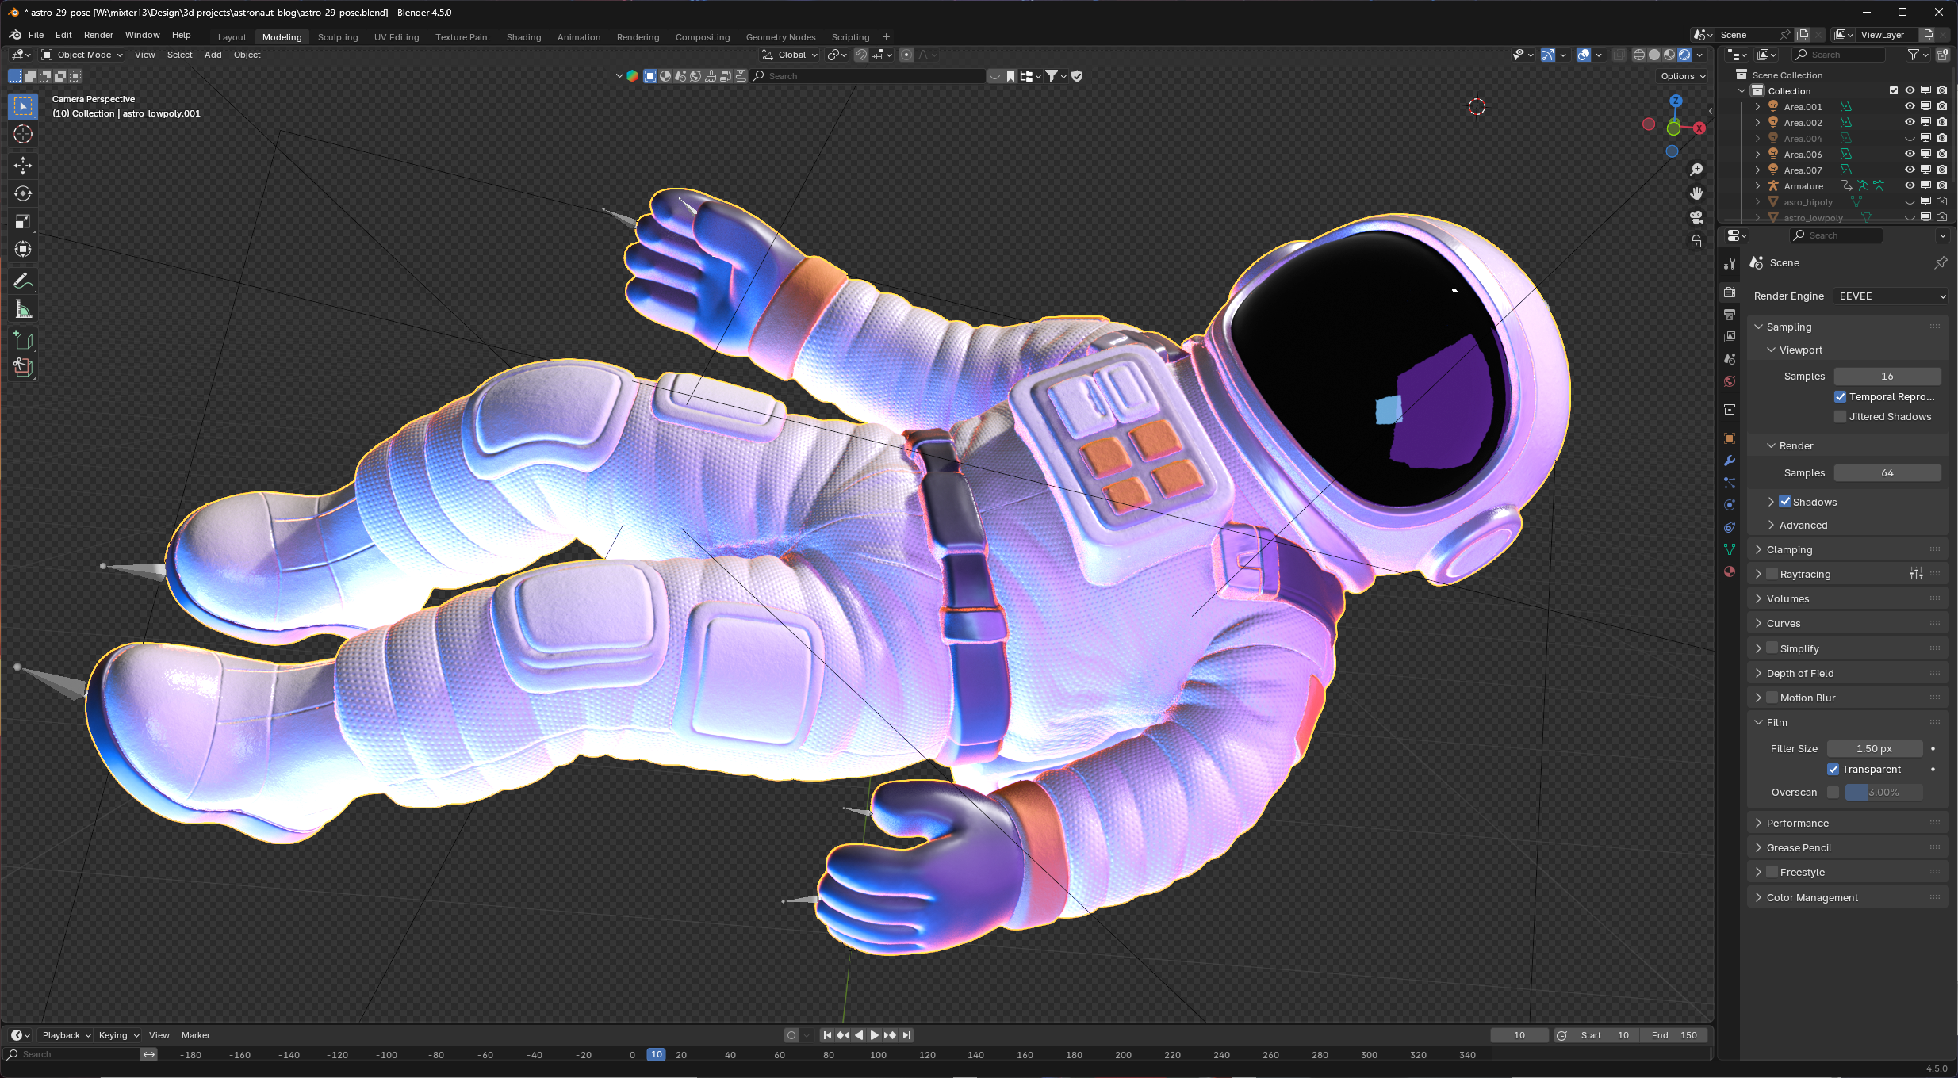Expand the Color Management panel
This screenshot has width=1958, height=1078.
(x=1811, y=897)
